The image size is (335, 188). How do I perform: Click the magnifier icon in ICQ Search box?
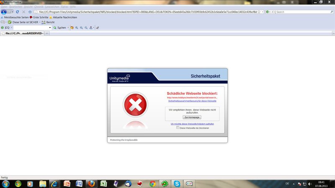tap(332, 12)
